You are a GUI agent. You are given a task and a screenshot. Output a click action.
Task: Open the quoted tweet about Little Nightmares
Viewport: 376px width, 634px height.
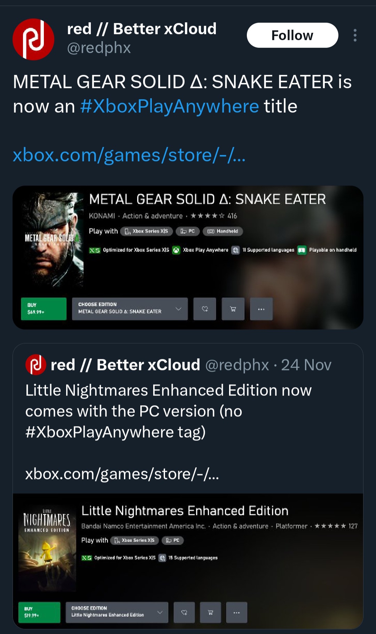pos(188,411)
